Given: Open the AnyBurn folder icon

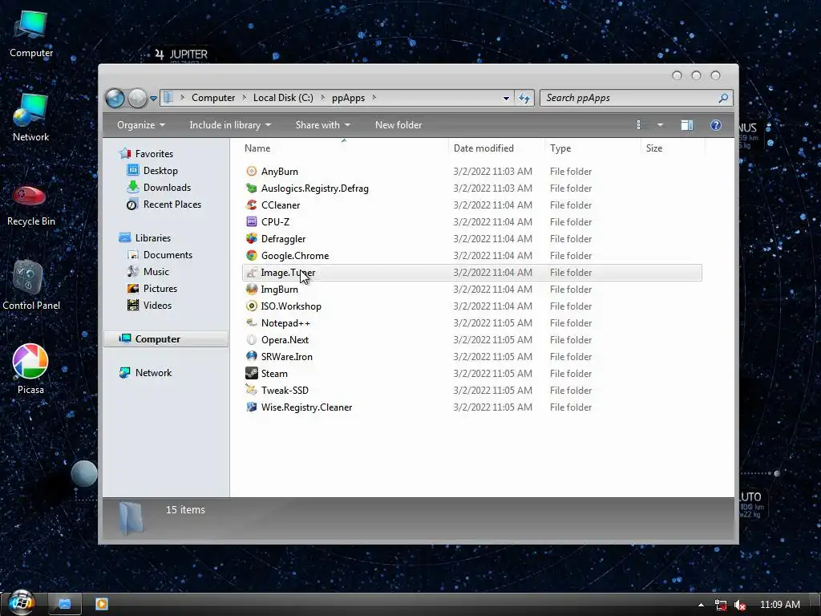Looking at the screenshot, I should [251, 172].
